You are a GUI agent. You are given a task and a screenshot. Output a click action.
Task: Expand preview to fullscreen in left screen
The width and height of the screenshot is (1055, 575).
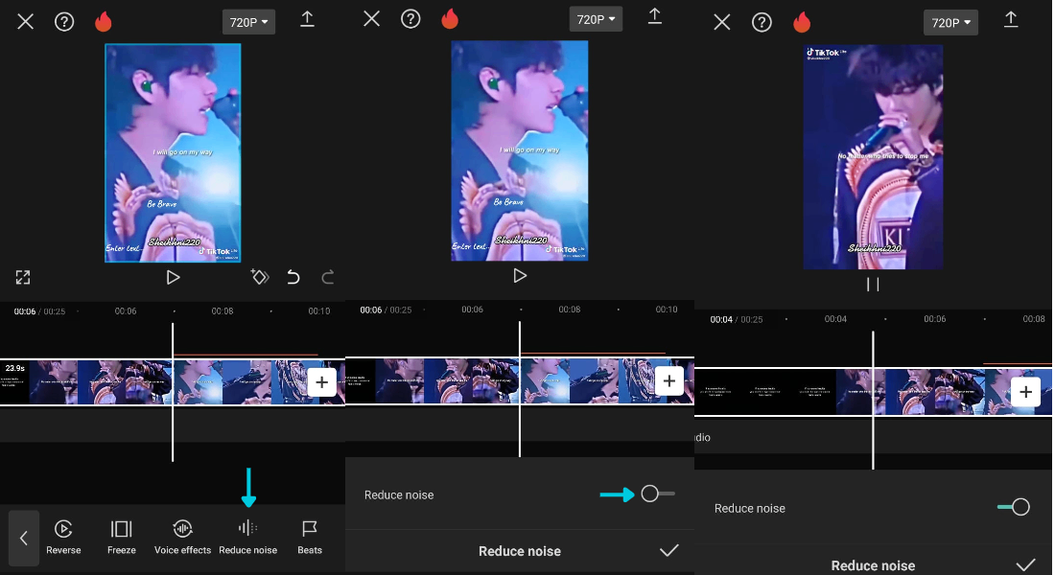click(x=23, y=277)
